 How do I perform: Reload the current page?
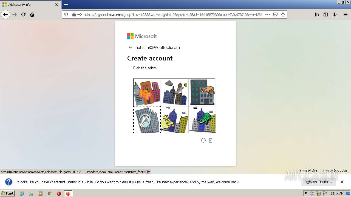[24, 15]
